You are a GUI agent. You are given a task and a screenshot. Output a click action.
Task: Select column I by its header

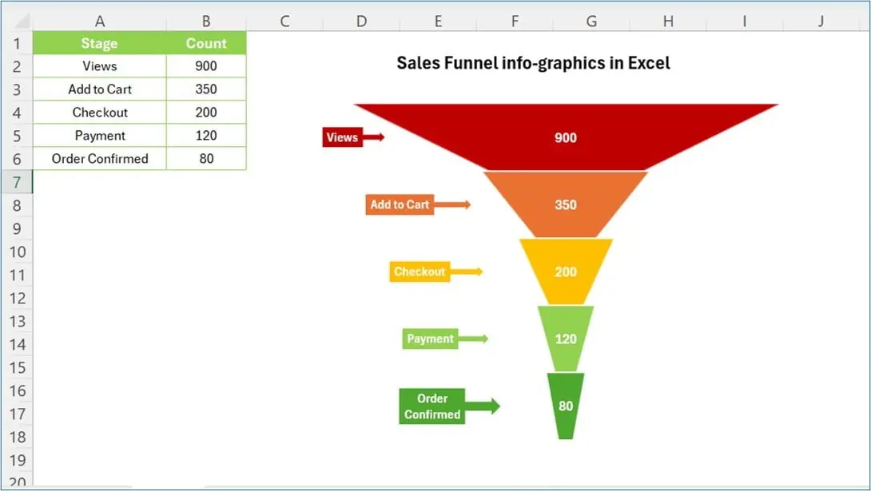coord(745,21)
